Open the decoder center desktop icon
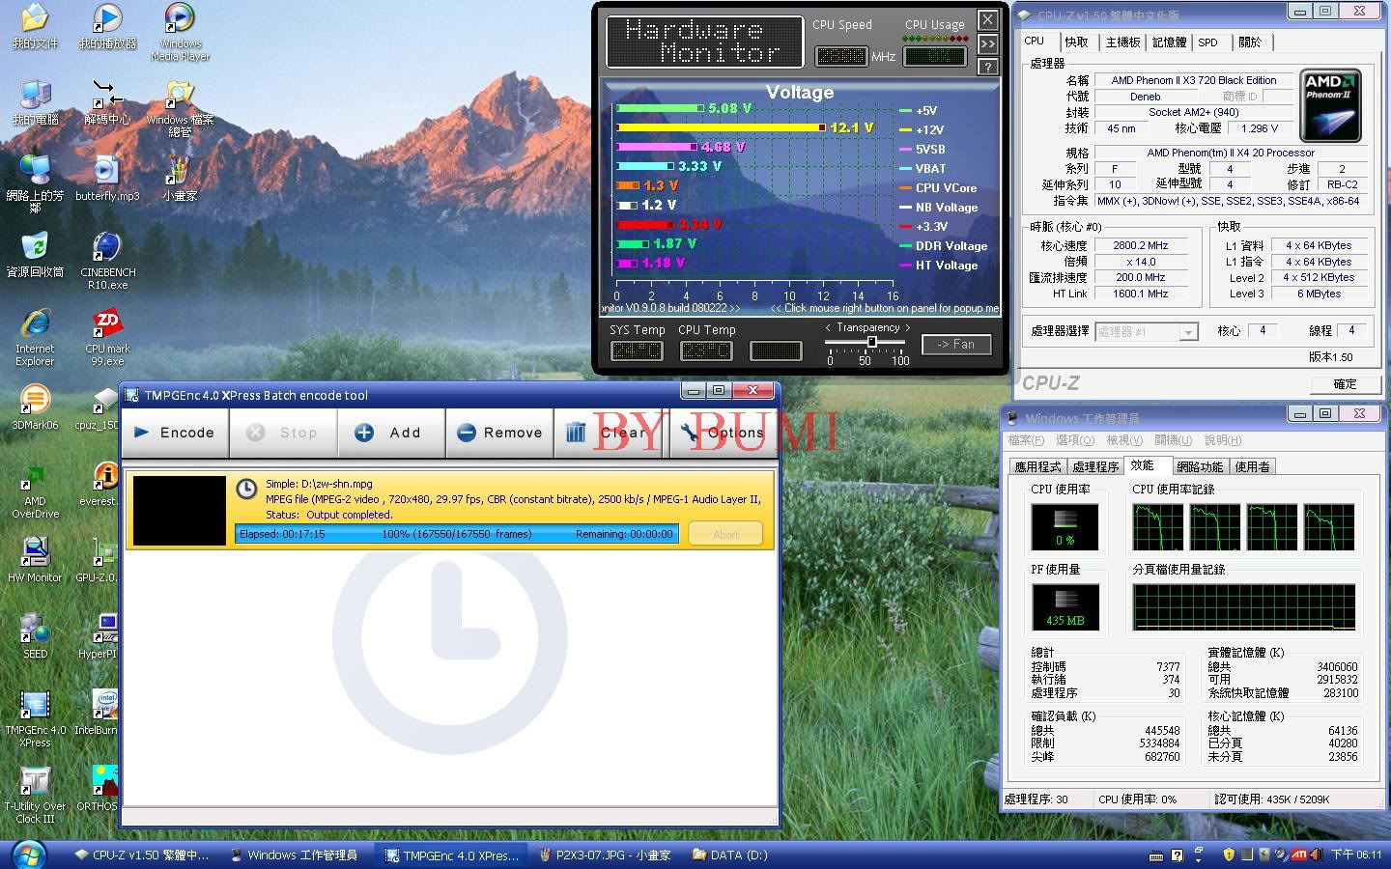1391x869 pixels. [107, 101]
